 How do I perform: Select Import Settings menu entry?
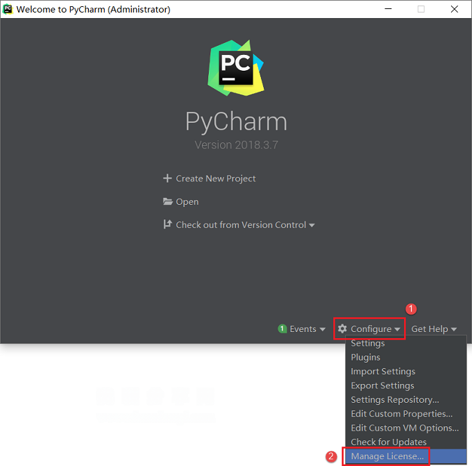point(383,372)
